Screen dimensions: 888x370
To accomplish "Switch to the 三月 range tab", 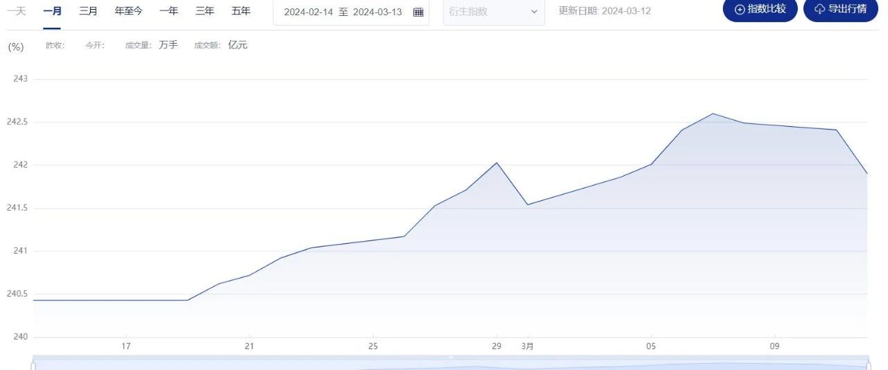I will tap(88, 11).
